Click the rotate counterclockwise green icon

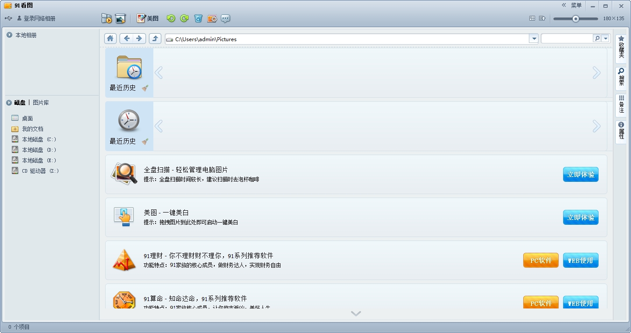171,18
